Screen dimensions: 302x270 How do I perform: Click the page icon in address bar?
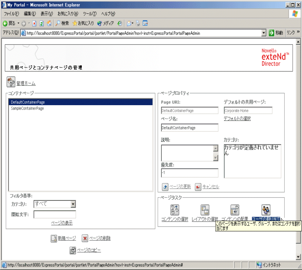[x=23, y=33]
